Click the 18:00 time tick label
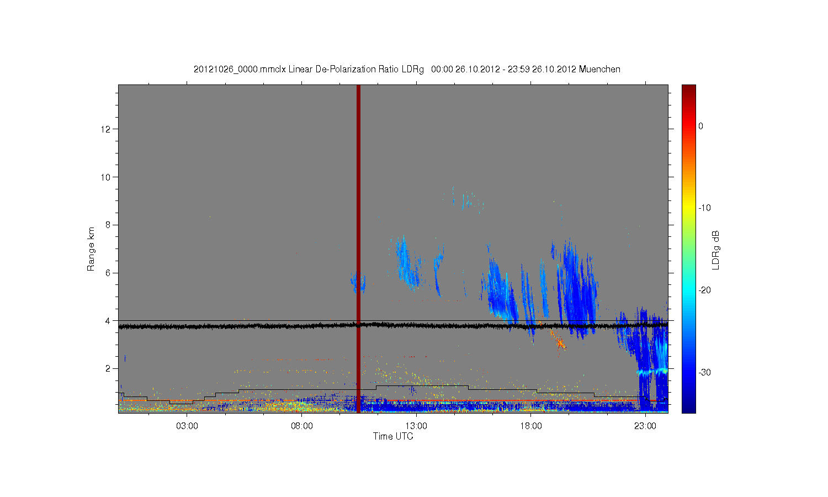Viewport: 828px width, 497px height. click(x=530, y=426)
